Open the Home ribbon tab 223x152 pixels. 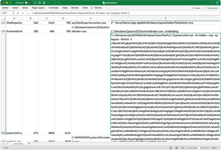click(x=5, y=8)
